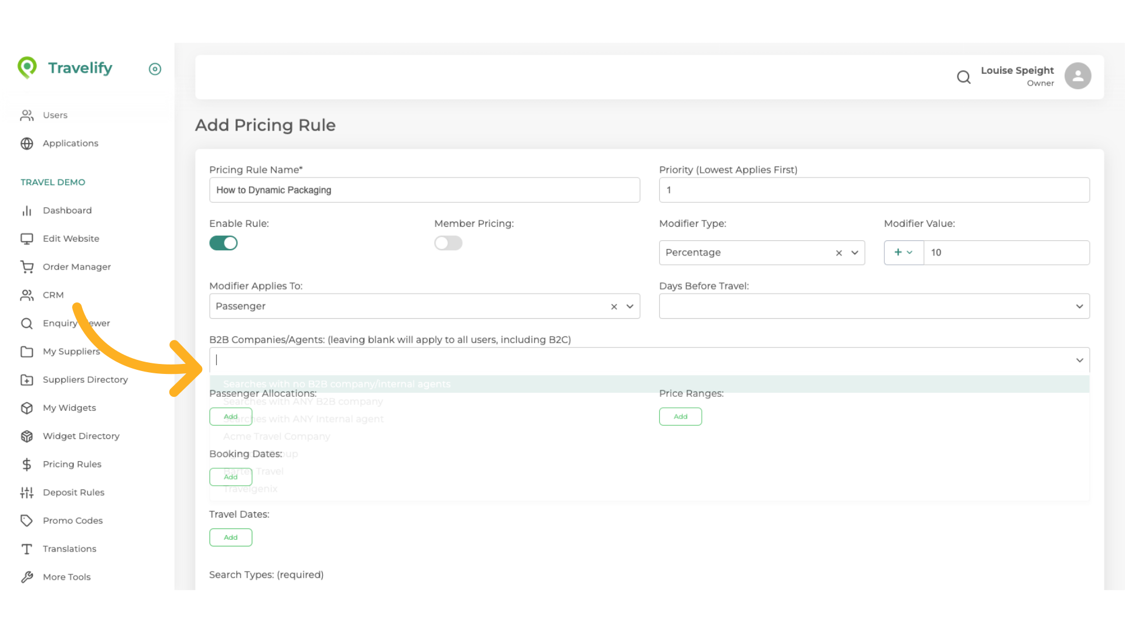Open the user profile avatar

(x=1078, y=76)
